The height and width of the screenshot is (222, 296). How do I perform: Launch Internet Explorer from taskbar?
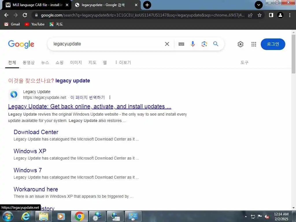pyautogui.click(x=26, y=216)
